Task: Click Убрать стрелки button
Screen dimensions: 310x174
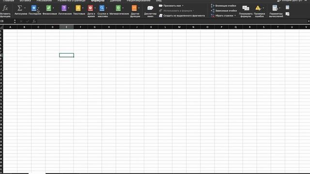Action: [x=223, y=15]
